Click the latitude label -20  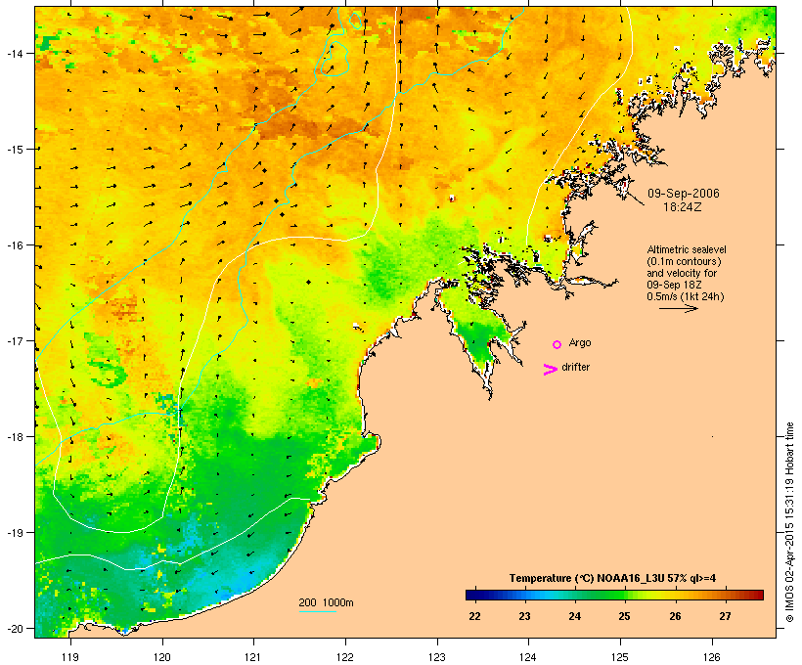(14, 628)
